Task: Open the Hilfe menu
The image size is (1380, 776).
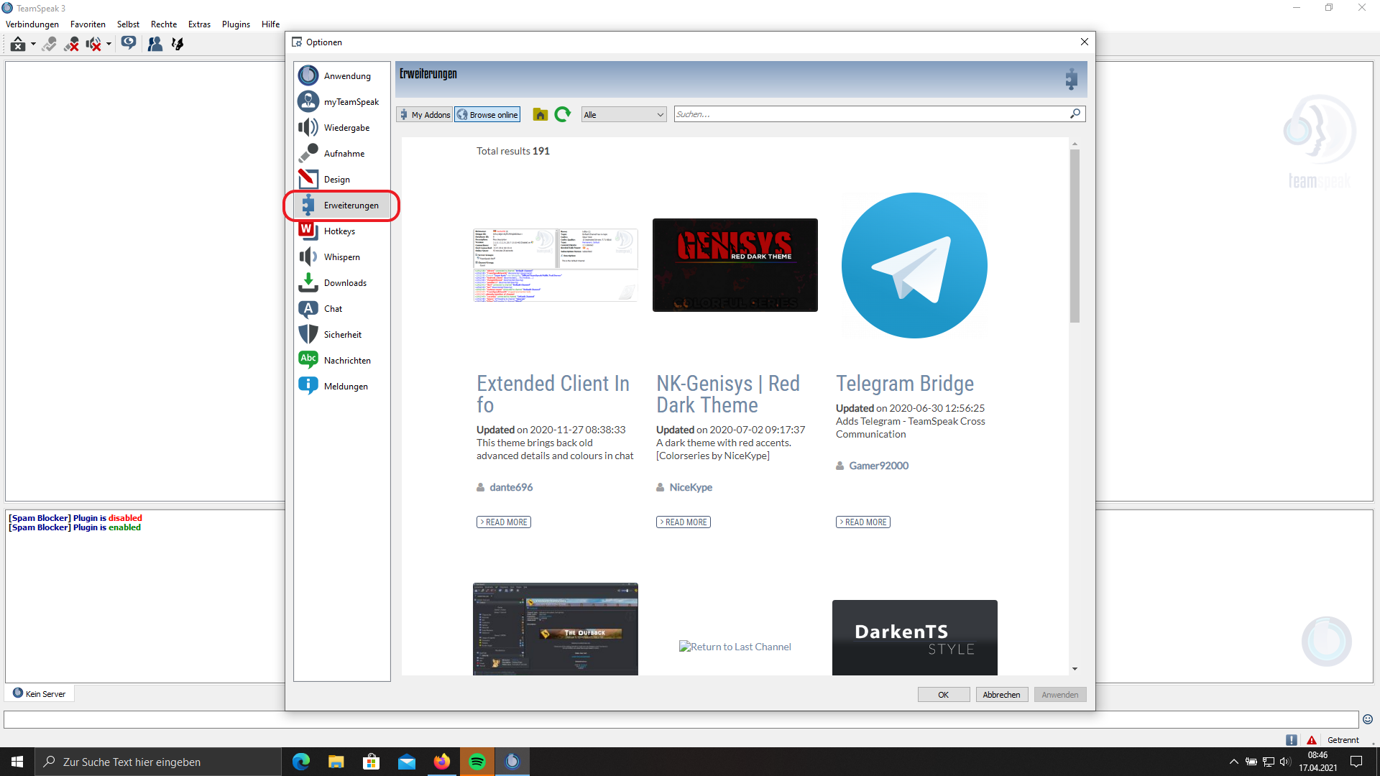Action: 270,24
